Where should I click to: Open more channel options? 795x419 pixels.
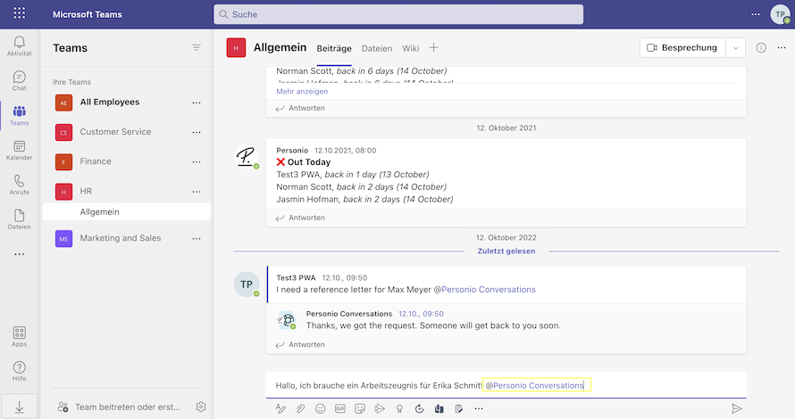[782, 47]
